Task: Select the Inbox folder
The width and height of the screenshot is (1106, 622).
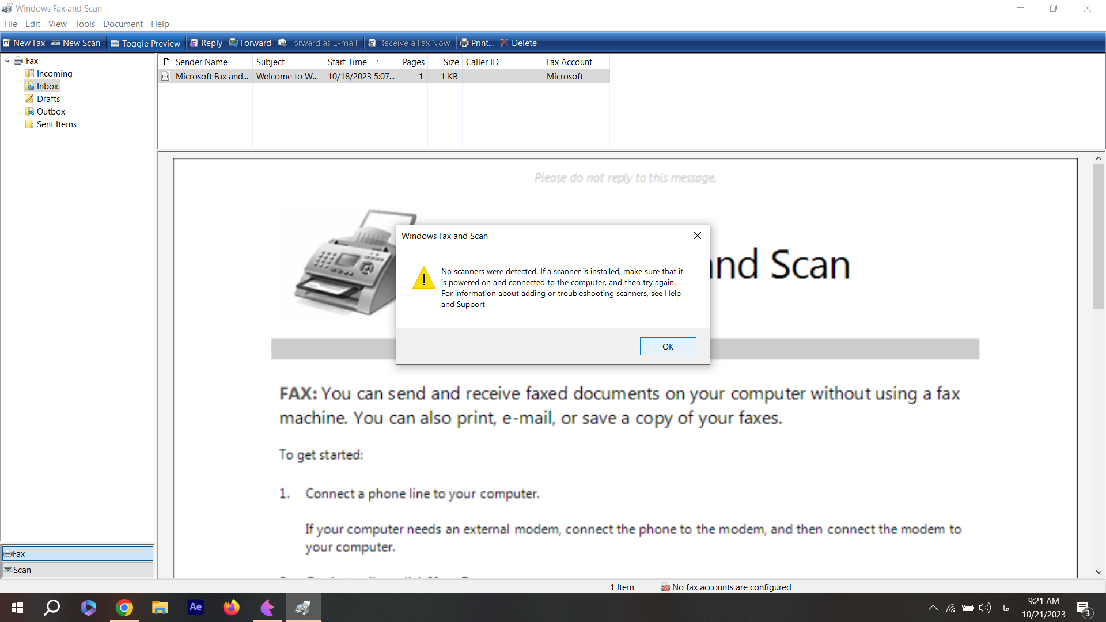Action: (x=47, y=86)
